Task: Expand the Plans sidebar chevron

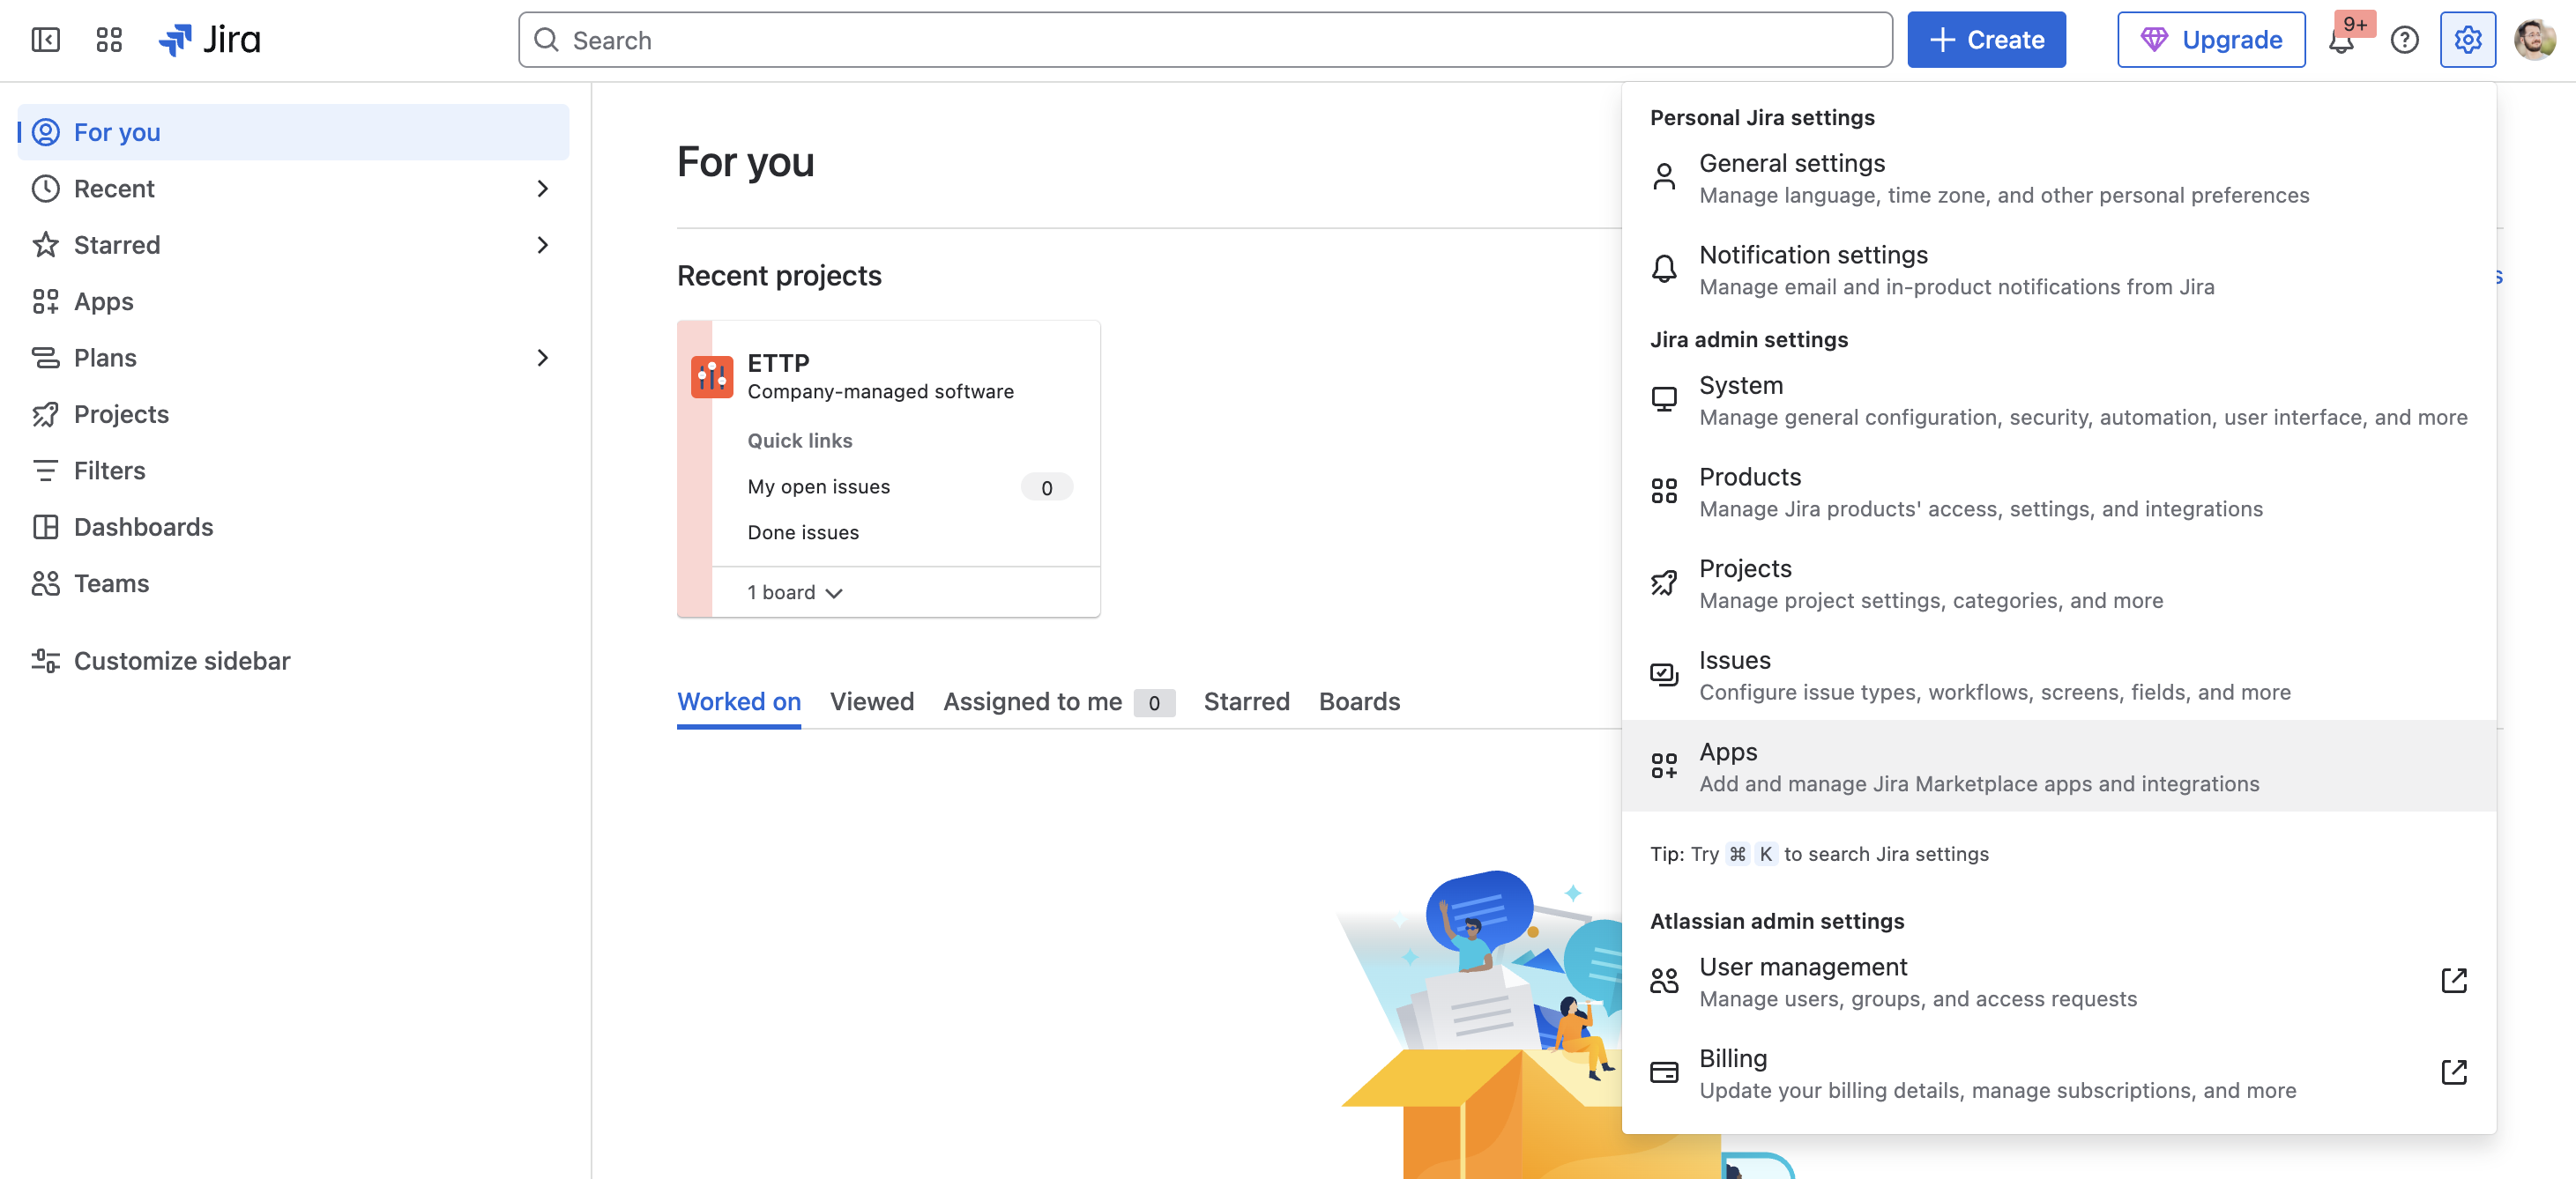Action: tap(542, 358)
